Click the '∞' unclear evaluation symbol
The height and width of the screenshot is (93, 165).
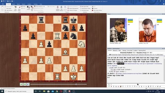[x=146, y=87]
